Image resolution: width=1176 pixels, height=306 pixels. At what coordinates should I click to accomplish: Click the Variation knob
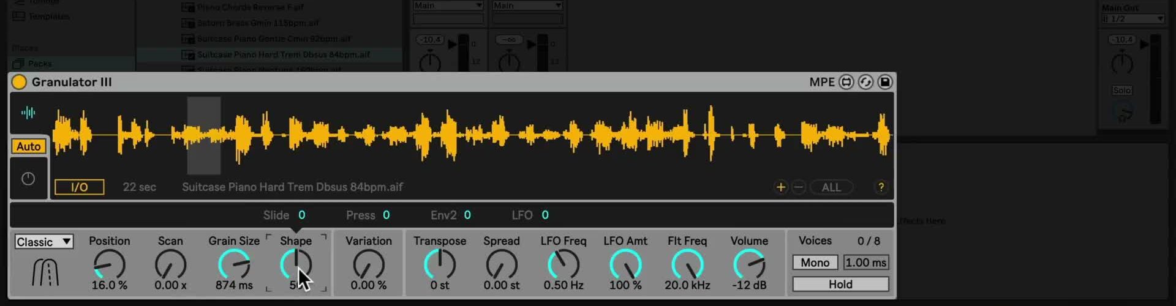tap(369, 264)
